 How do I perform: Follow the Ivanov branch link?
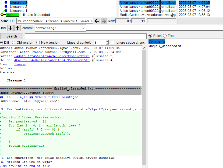(x=20, y=64)
